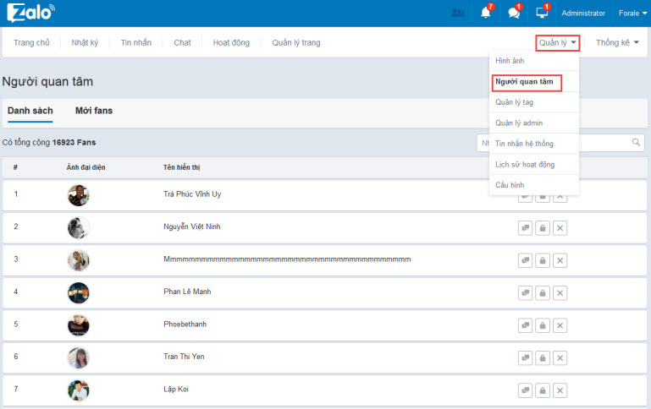Click lock icon for Phan Lê Mạnh
This screenshot has width=651, height=409.
[x=543, y=292]
